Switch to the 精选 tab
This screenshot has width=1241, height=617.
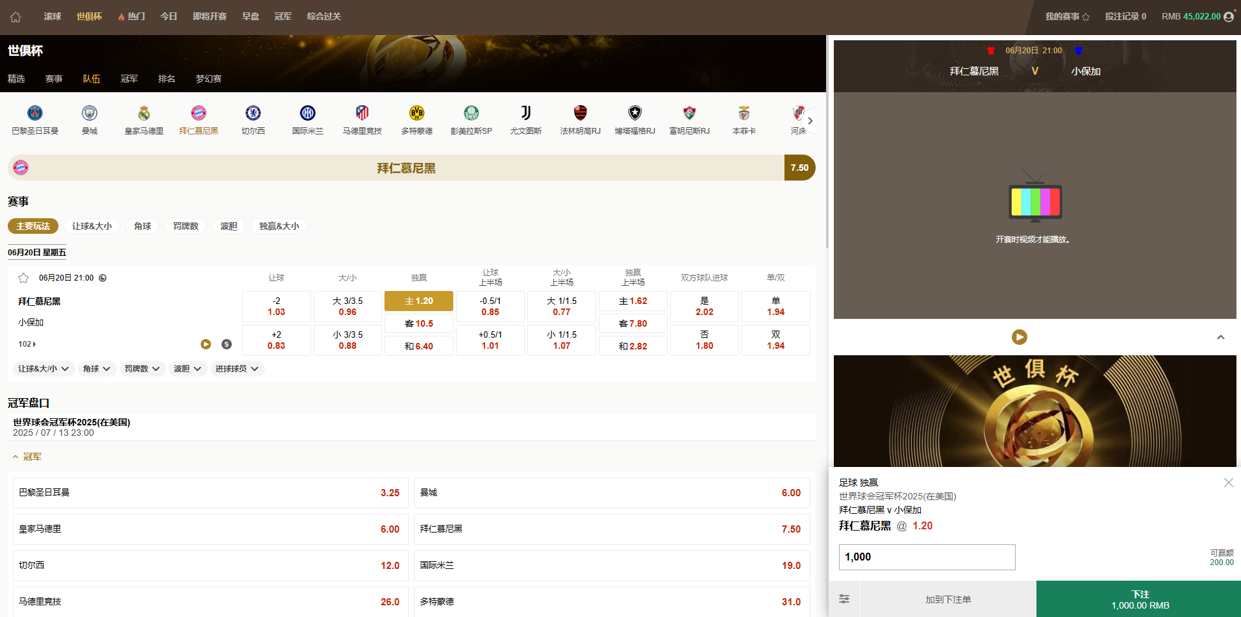[16, 79]
